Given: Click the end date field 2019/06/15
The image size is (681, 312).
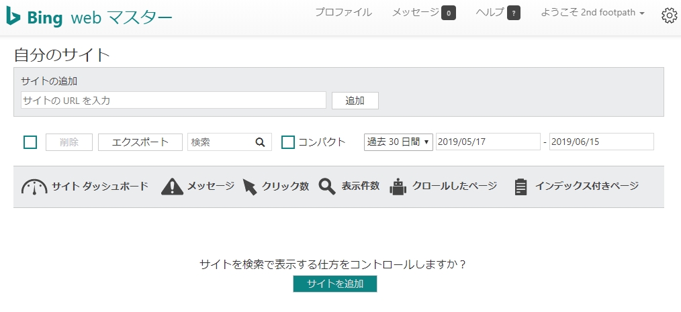Looking at the screenshot, I should tap(602, 142).
